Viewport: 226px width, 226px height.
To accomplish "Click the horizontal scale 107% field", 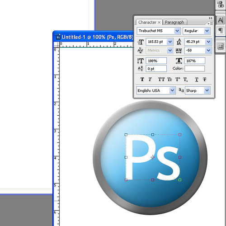I will pos(194,61).
